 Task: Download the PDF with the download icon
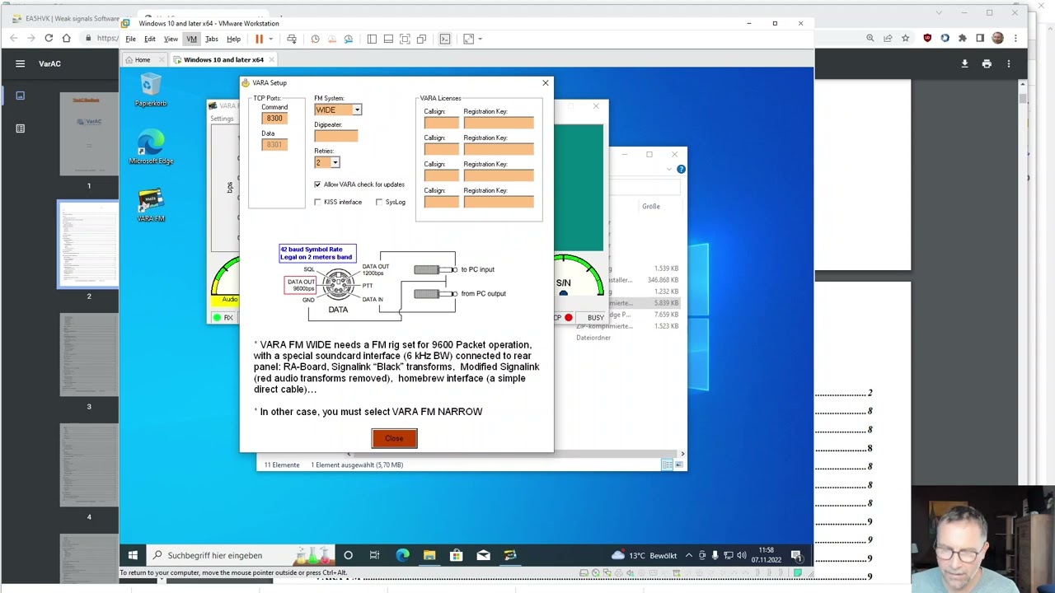(964, 63)
